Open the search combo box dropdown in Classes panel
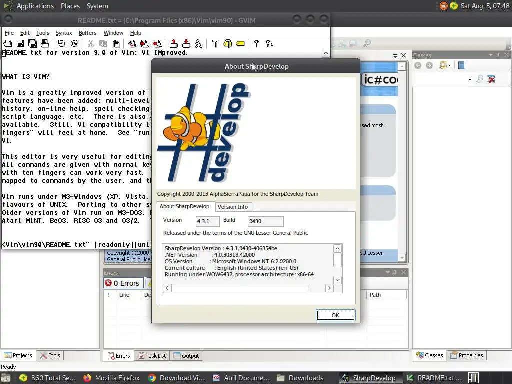Viewport: 512px width, 384px height. pos(470,79)
